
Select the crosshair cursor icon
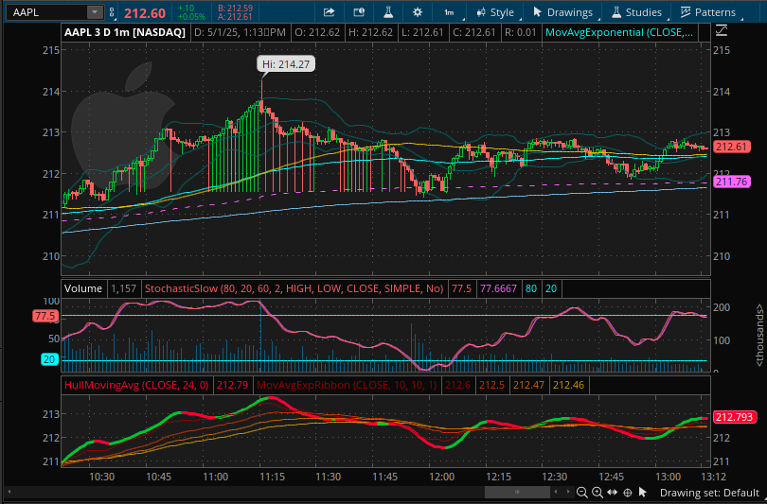[627, 492]
